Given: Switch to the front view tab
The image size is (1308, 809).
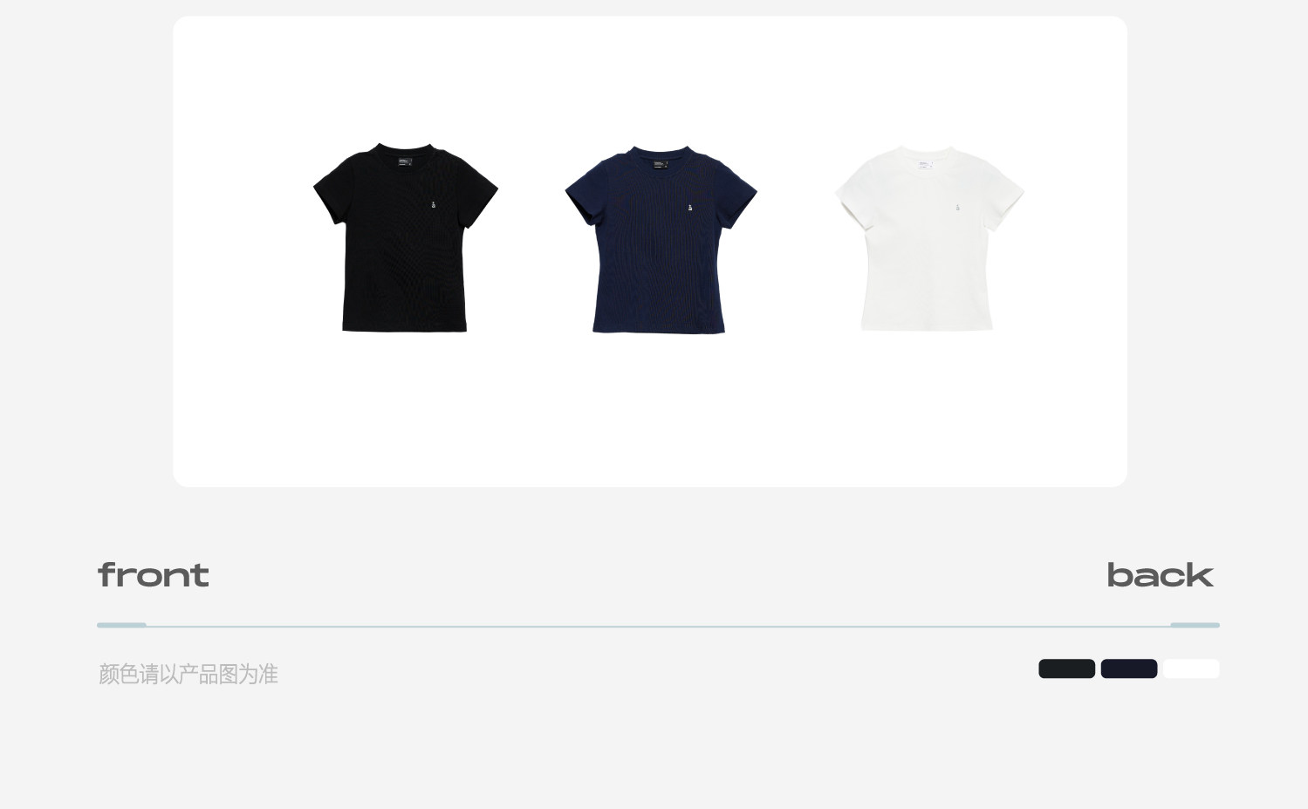Looking at the screenshot, I should pos(154,575).
